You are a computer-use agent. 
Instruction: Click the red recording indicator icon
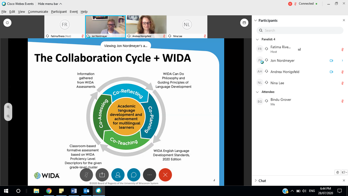(x=290, y=4)
